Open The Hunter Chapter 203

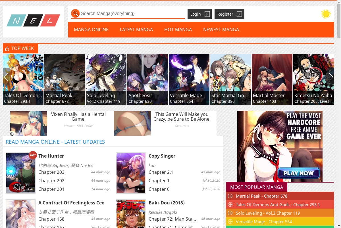[x=51, y=172]
